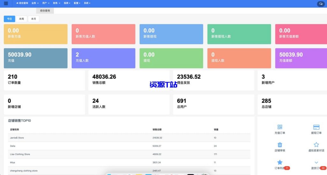The height and width of the screenshot is (175, 327).
Task: Click the 活跃人数 24 panel
Action: tap(129, 105)
